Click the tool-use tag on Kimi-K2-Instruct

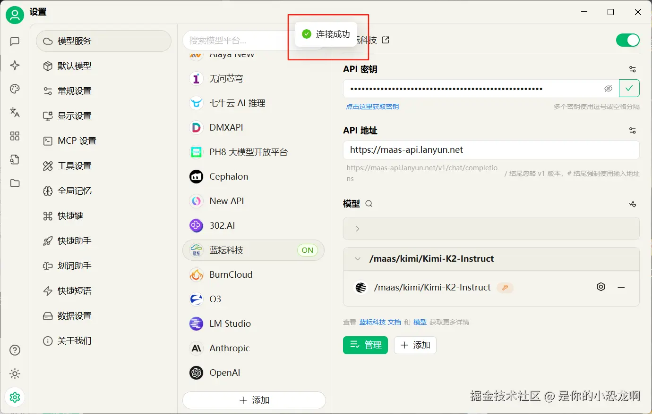point(505,288)
